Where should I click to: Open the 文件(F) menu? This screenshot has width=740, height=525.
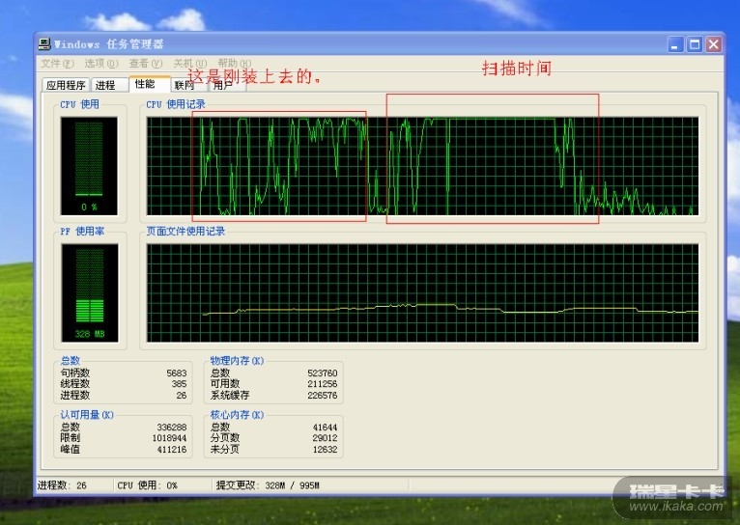point(57,63)
